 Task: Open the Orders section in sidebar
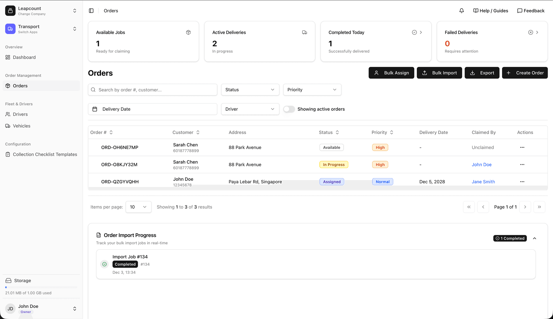coord(20,86)
